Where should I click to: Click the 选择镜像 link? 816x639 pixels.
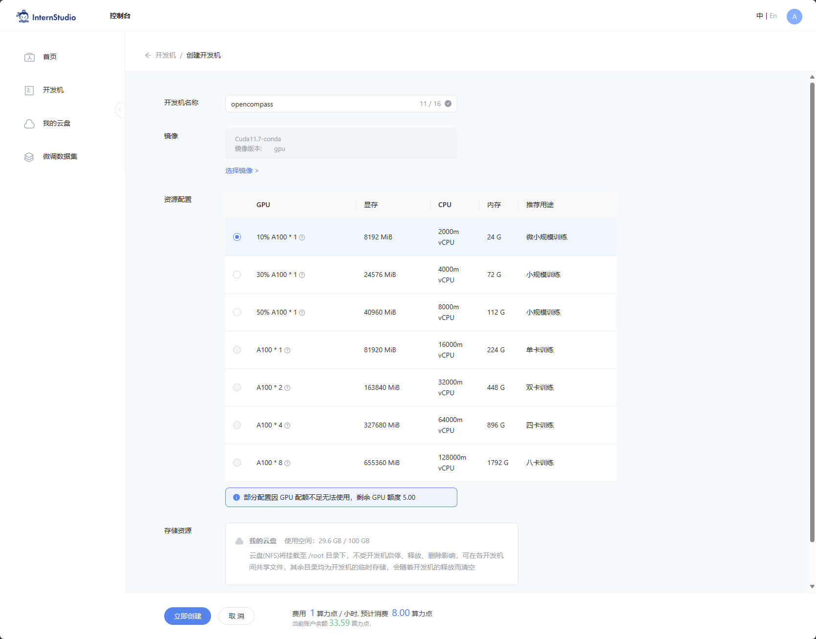pyautogui.click(x=242, y=170)
